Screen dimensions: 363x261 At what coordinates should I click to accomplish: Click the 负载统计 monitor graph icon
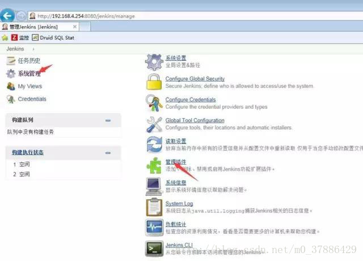tap(154, 228)
